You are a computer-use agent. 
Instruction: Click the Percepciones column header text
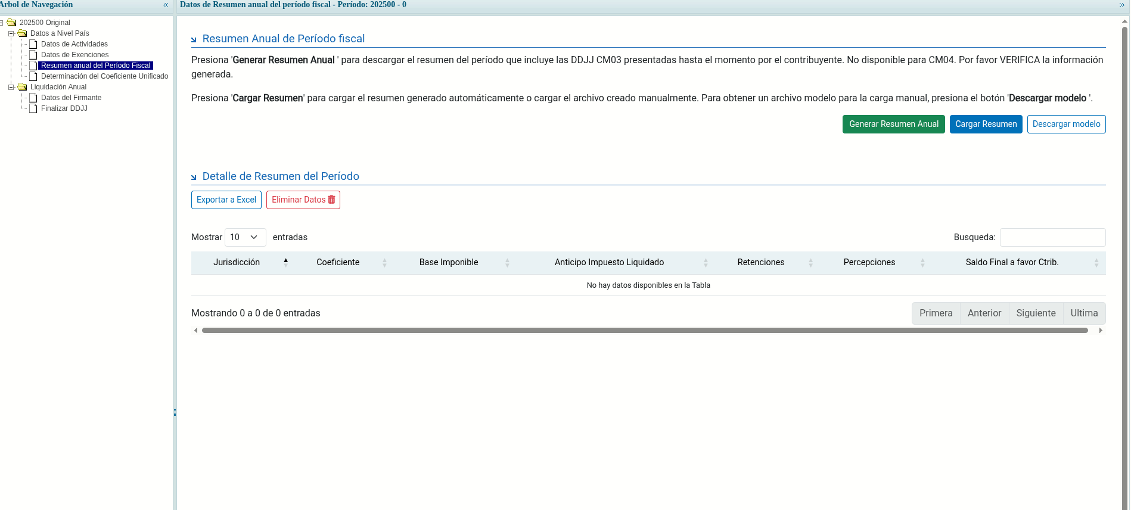[x=869, y=262]
